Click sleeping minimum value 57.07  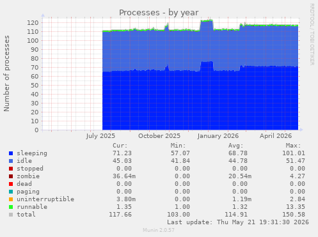tap(180, 153)
